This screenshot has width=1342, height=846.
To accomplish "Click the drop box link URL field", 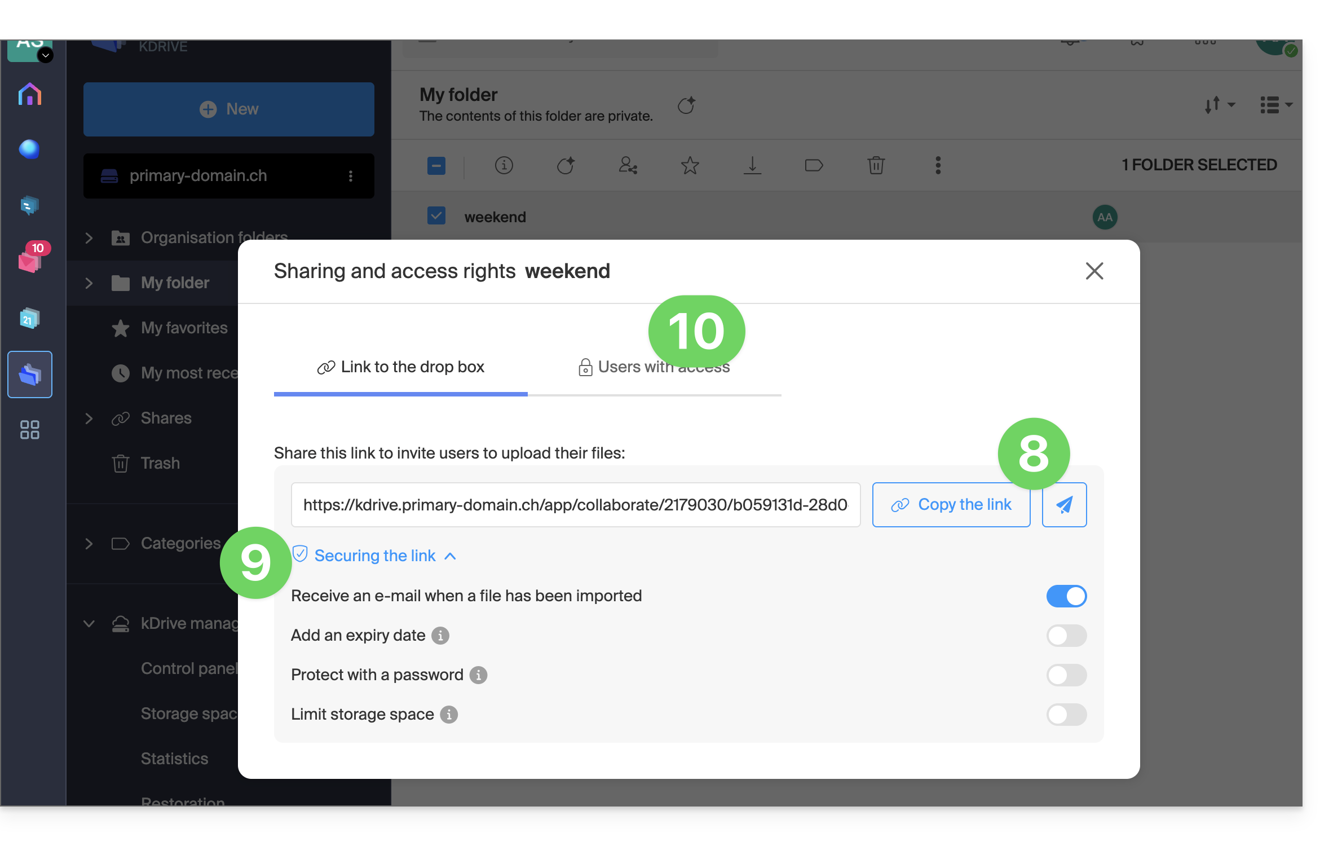I will (576, 505).
